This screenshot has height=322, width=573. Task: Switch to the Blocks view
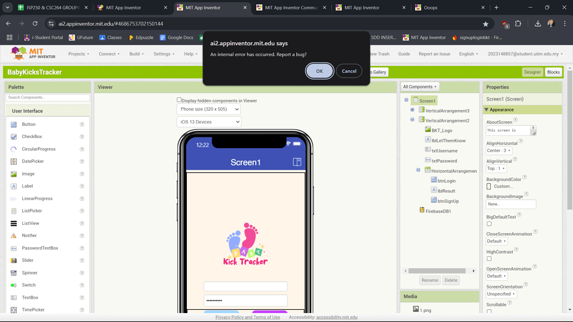[553, 72]
